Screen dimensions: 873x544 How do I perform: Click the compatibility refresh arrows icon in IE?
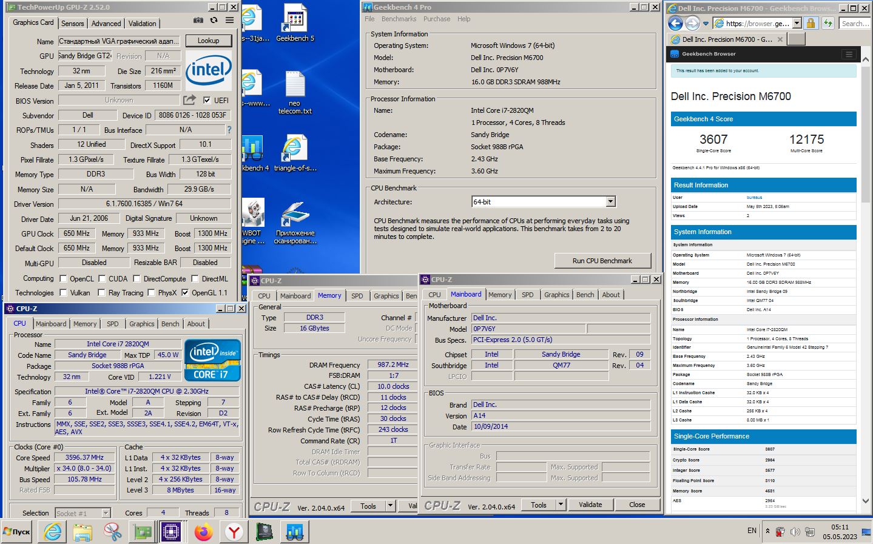pos(827,23)
